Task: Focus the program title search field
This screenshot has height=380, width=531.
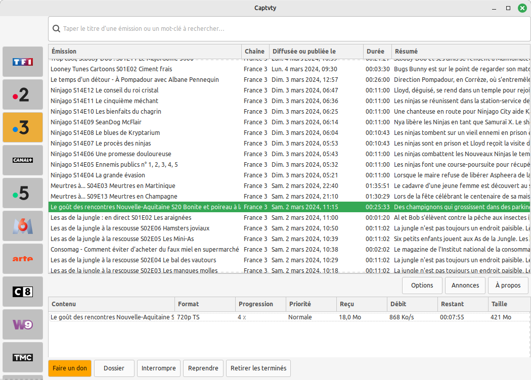Action: [288, 29]
